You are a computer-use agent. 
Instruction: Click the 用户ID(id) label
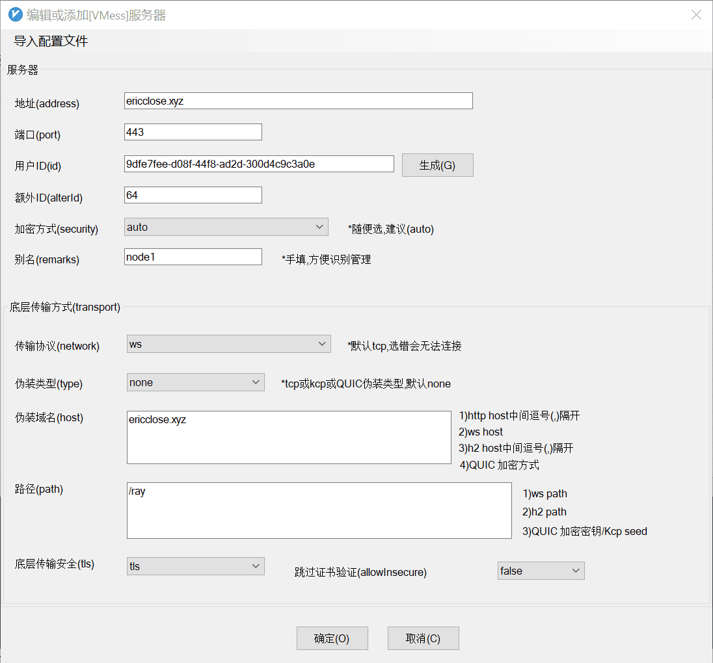click(x=38, y=166)
